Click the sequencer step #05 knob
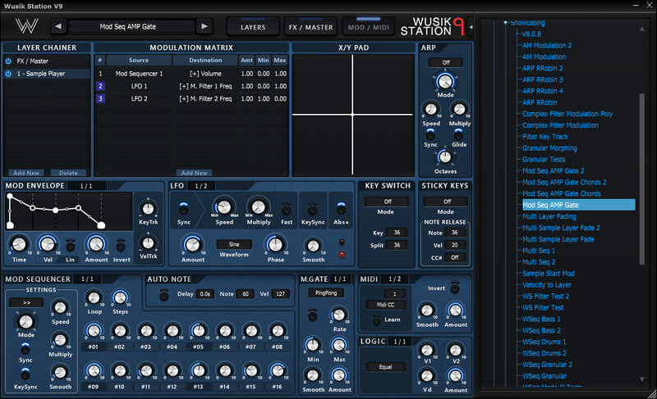657x399 pixels. [199, 331]
